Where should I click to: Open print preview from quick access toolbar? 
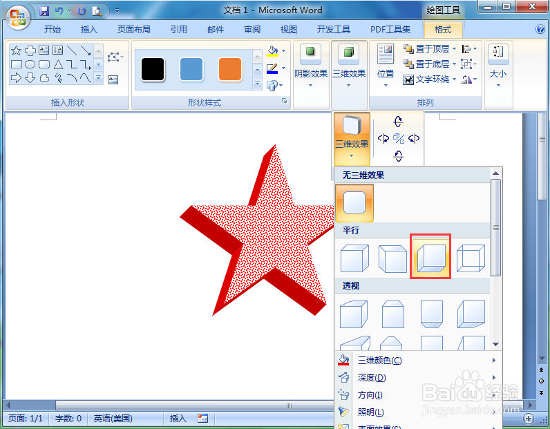click(97, 11)
